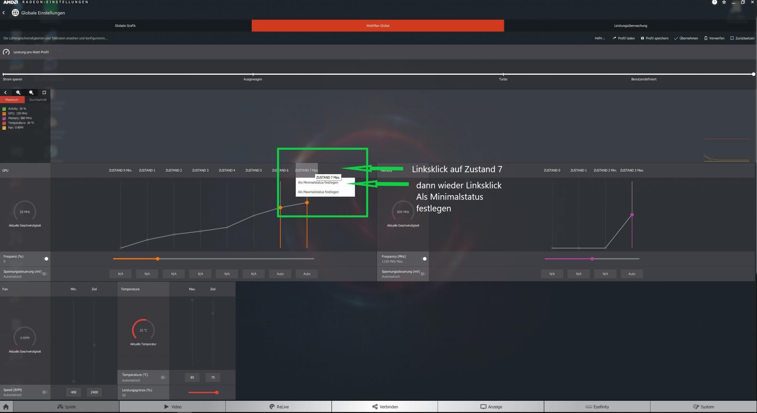757x413 pixels.
Task: Click the temperature Max. 85 field
Action: point(192,378)
